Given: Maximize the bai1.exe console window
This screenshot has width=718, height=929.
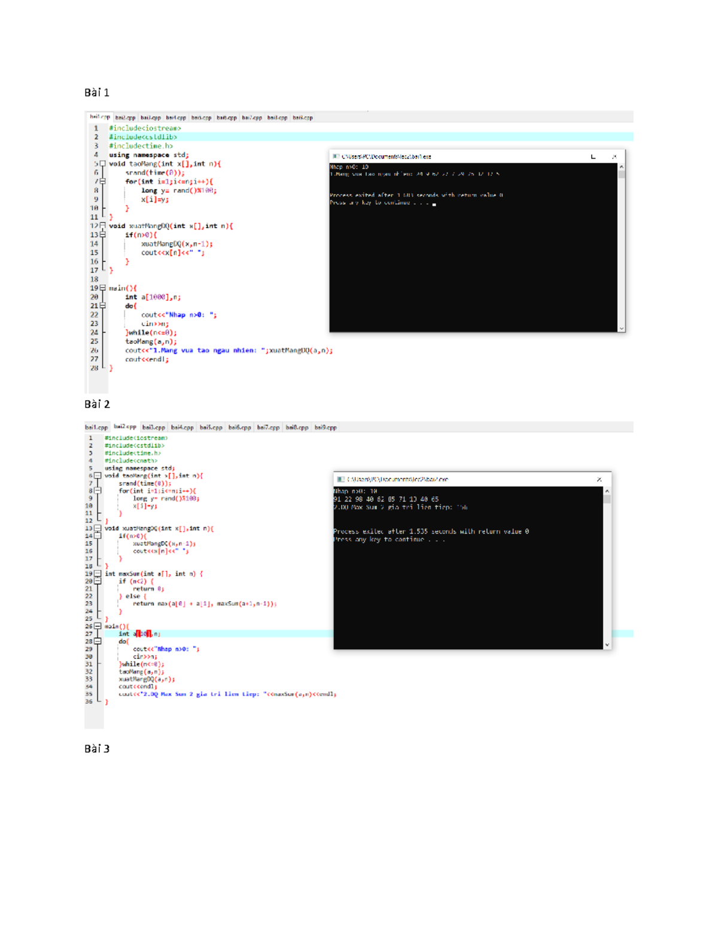Looking at the screenshot, I should (593, 157).
